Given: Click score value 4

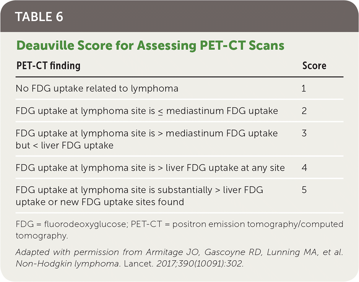Looking at the screenshot, I should (x=304, y=168).
